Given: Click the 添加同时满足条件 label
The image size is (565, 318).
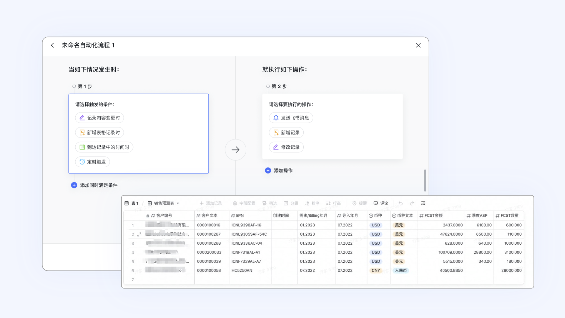Looking at the screenshot, I should [99, 185].
